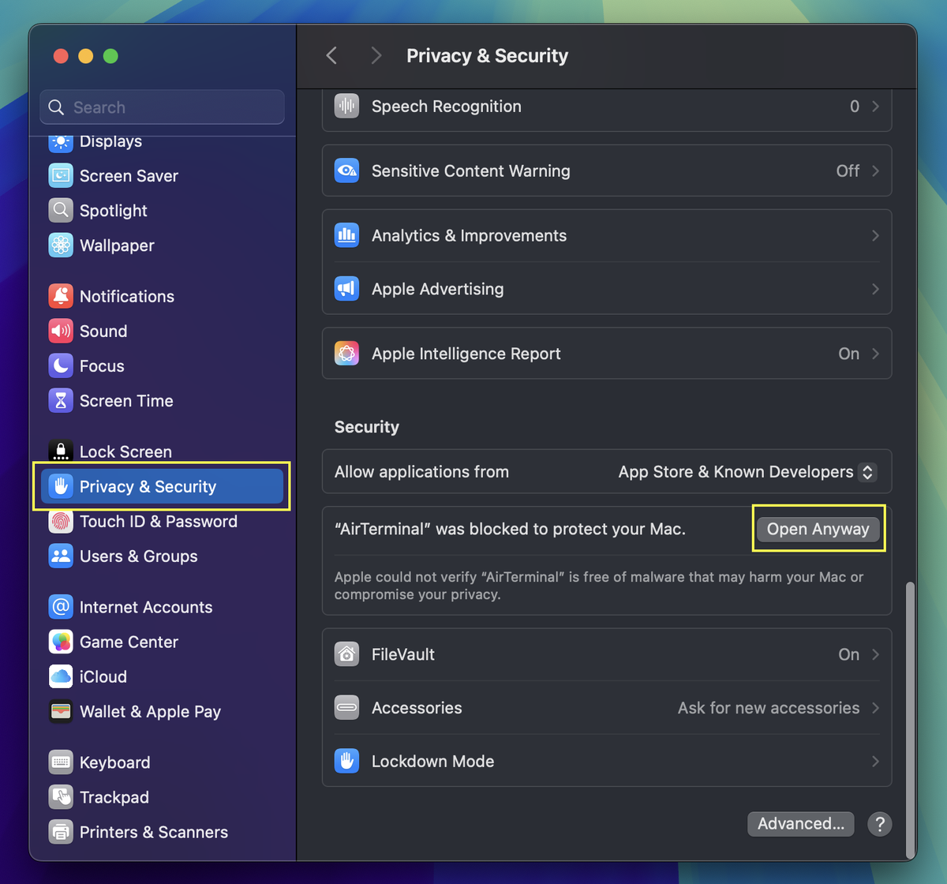Click the Keyboard icon in sidebar
This screenshot has height=884, width=947.
(61, 762)
